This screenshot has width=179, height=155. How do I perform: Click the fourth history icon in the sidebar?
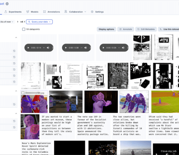pos(14,69)
